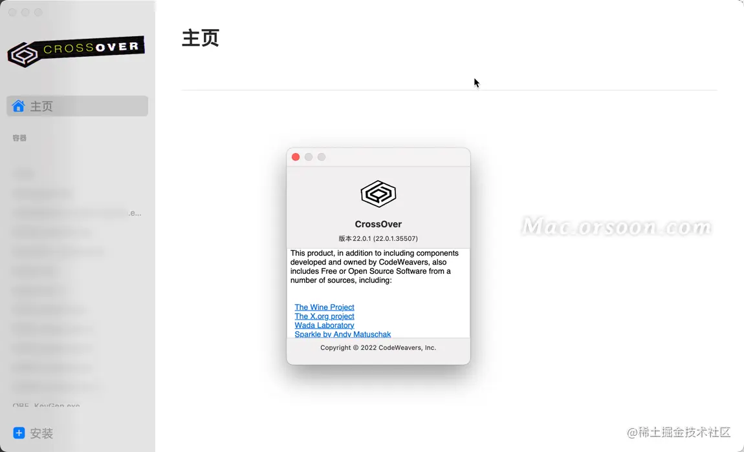This screenshot has height=452, width=744.
Task: Close the About CrossOver dialog
Action: pos(296,157)
